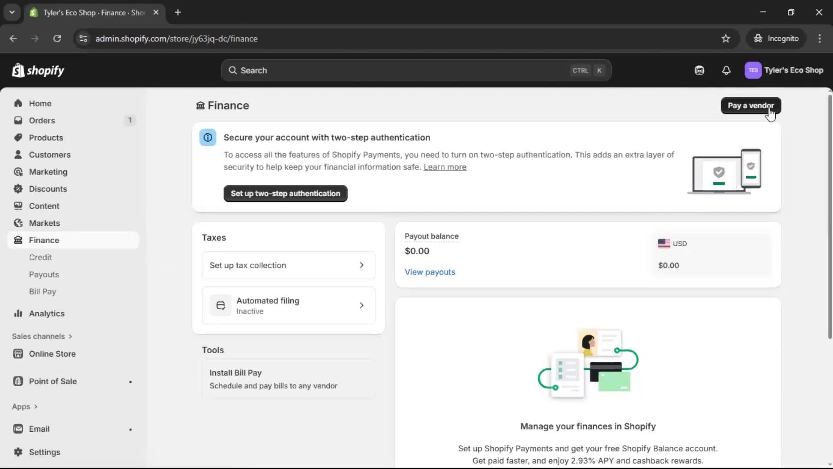Click the page vertical scrollbar
This screenshot has width=833, height=469.
click(x=830, y=217)
